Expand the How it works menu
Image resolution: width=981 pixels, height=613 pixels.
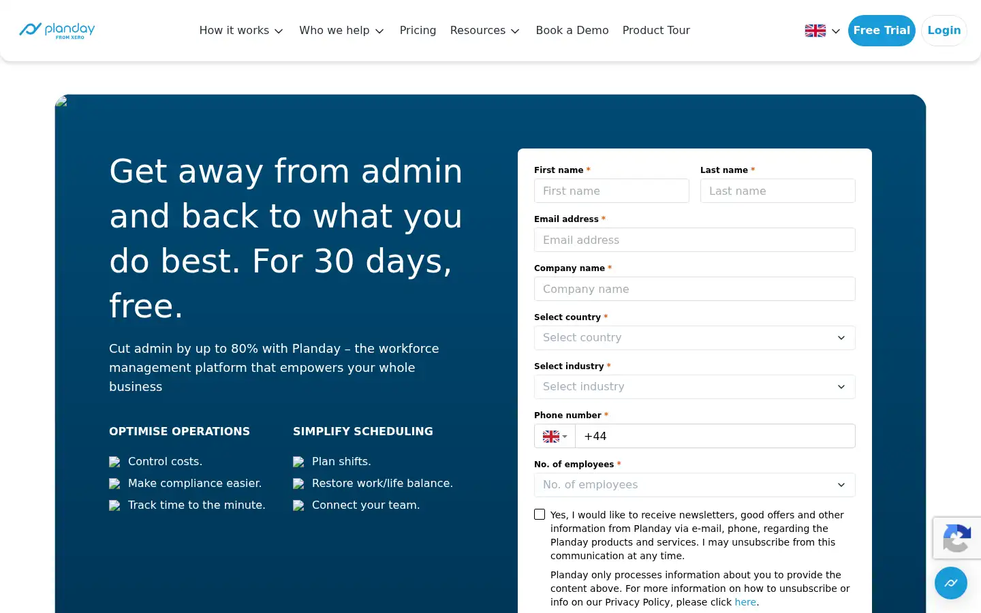pos(241,31)
